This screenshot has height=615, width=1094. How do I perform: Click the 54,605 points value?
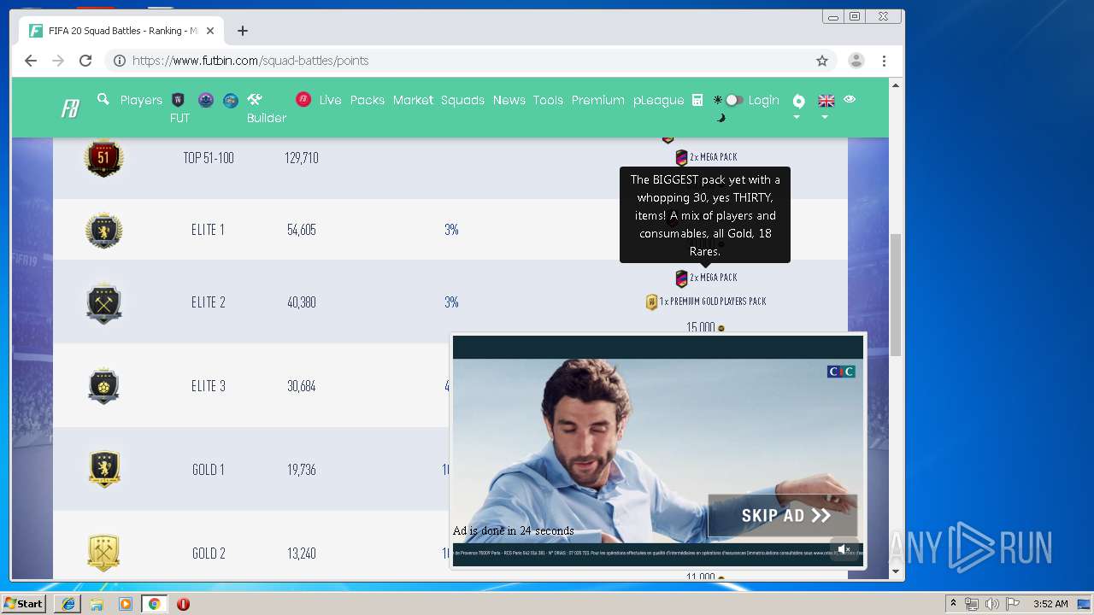click(302, 230)
